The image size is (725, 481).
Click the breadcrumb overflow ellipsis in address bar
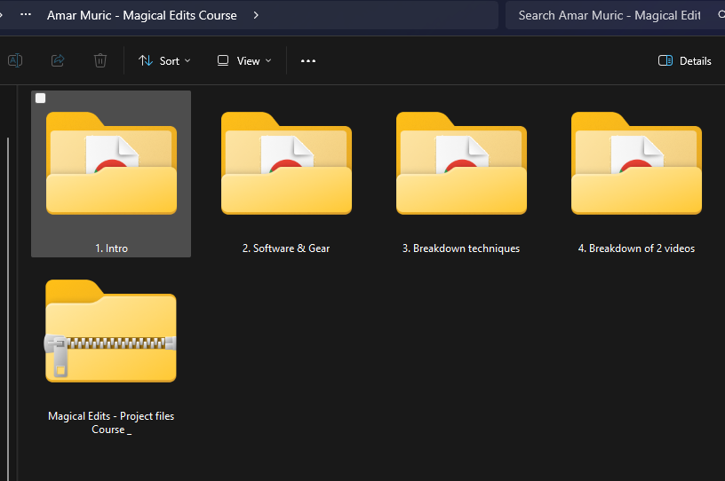coord(26,15)
